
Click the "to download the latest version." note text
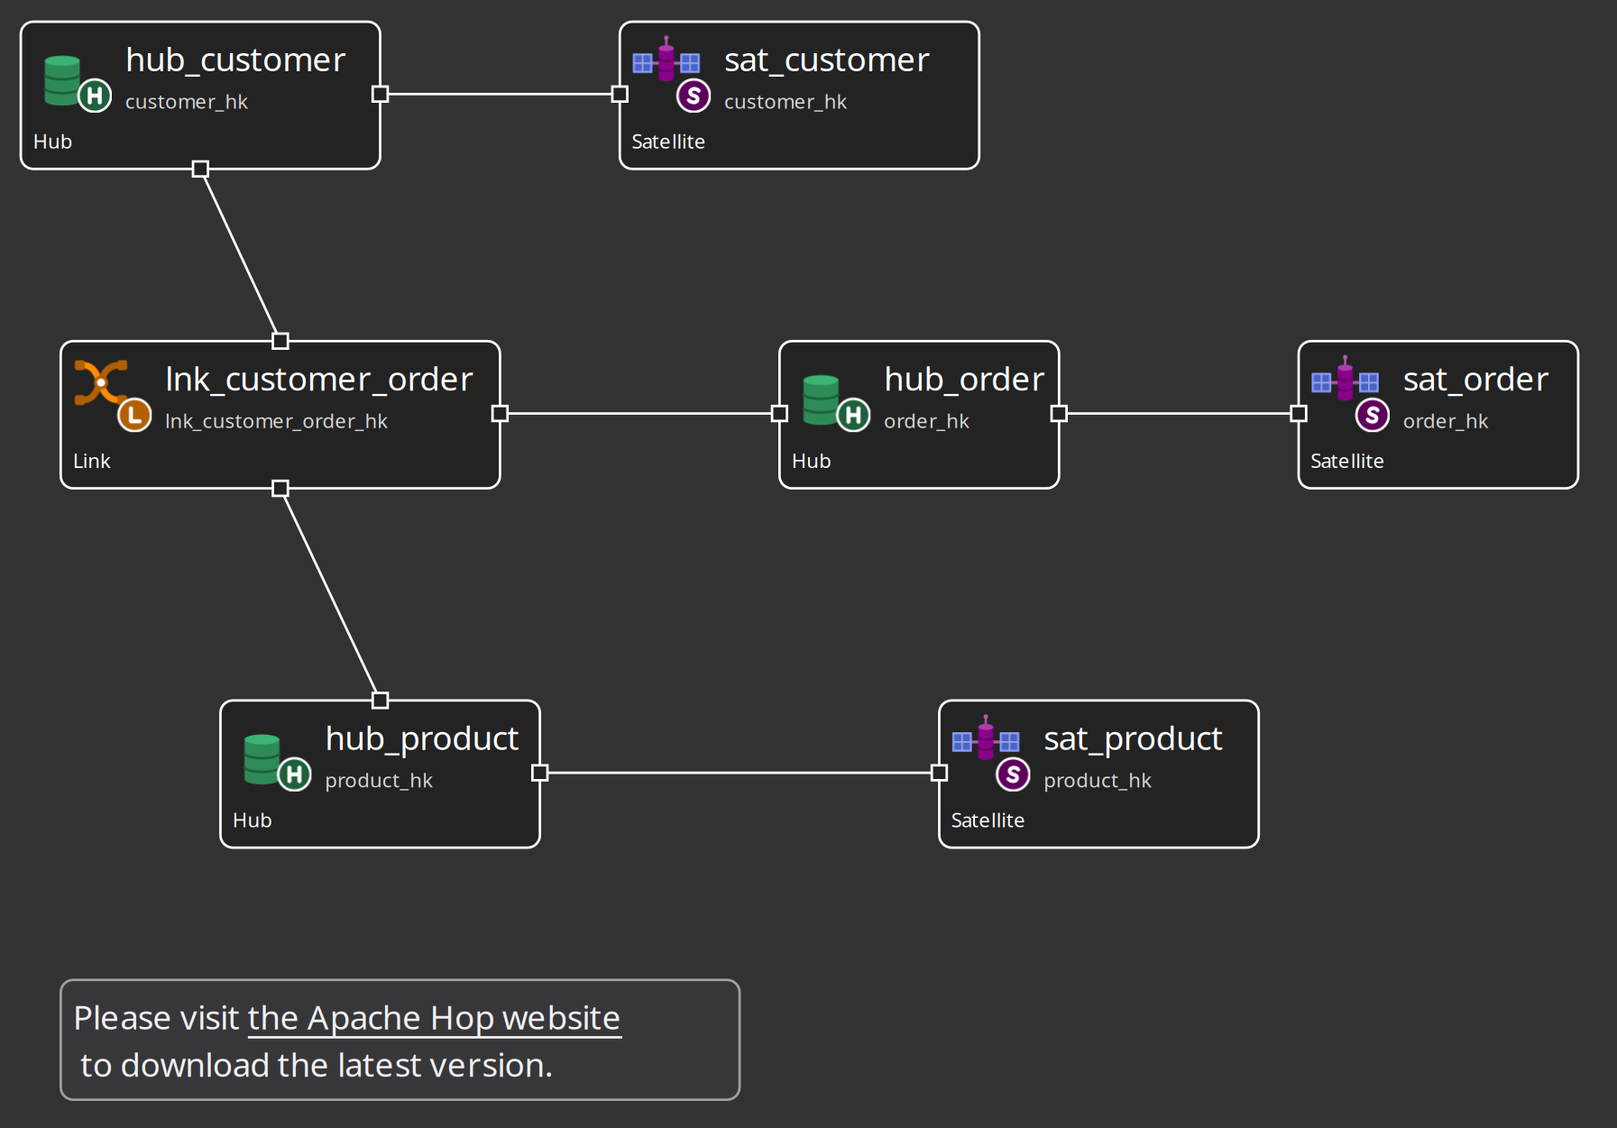[x=317, y=1066]
